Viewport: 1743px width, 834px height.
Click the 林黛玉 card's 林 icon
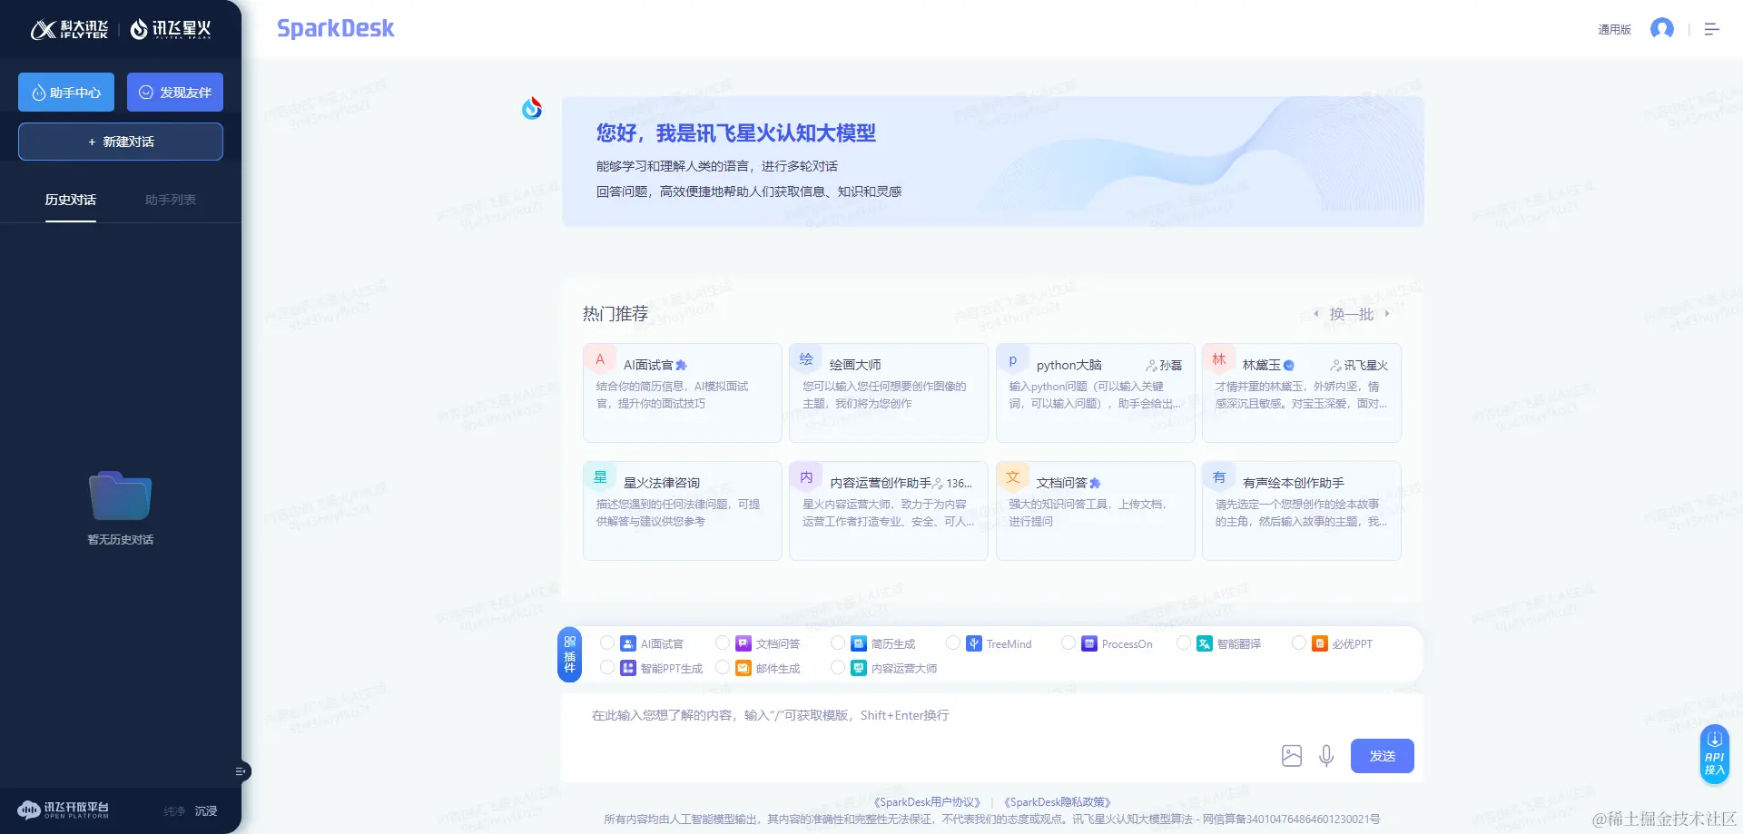pos(1219,359)
